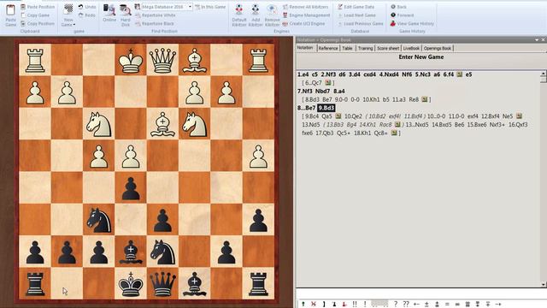Select move 7.Nf3 in the main line
Viewport: 547px width, 308px height.
coord(305,92)
